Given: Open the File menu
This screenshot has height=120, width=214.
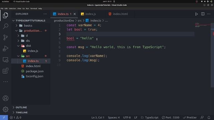Looking at the screenshot, I should (x=2, y=8).
